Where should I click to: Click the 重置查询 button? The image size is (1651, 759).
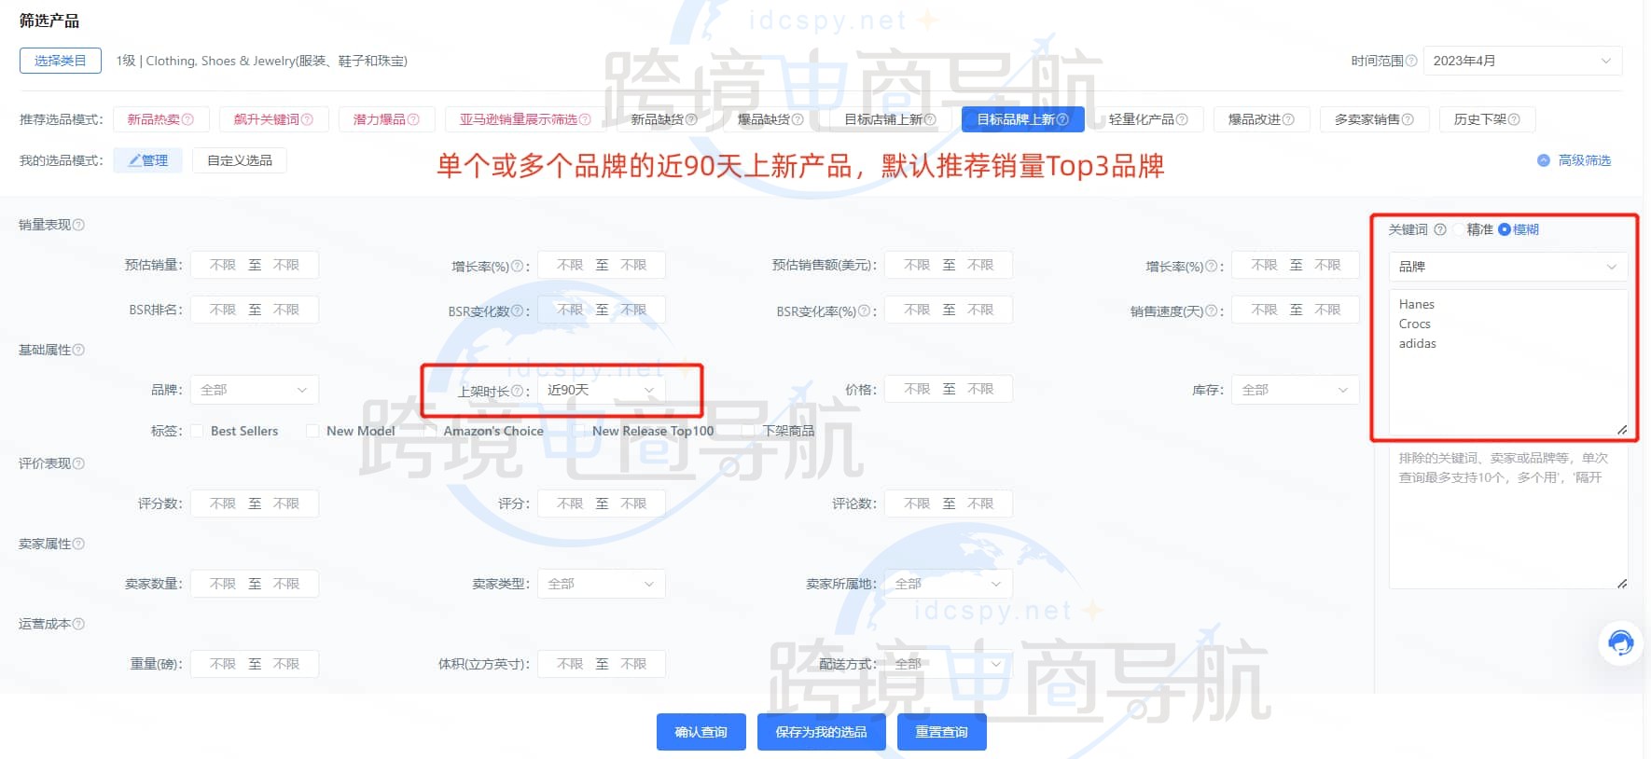coord(942,732)
